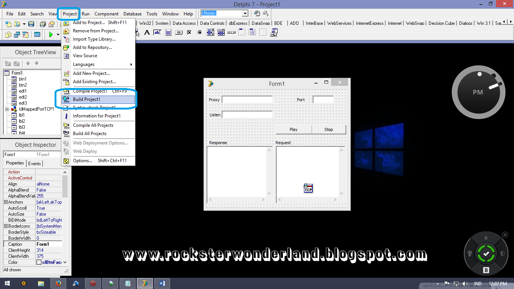Image resolution: width=514 pixels, height=289 pixels.
Task: Click the Open Project toolbar icon
Action: [51, 24]
